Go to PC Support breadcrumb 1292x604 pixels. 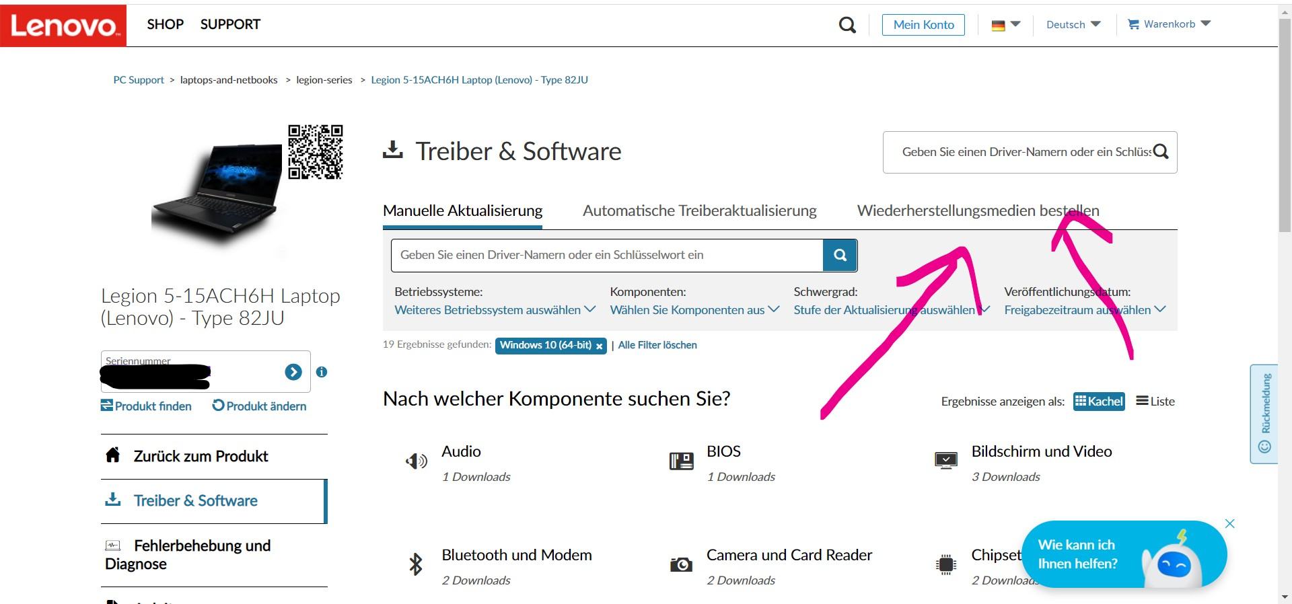click(x=139, y=80)
